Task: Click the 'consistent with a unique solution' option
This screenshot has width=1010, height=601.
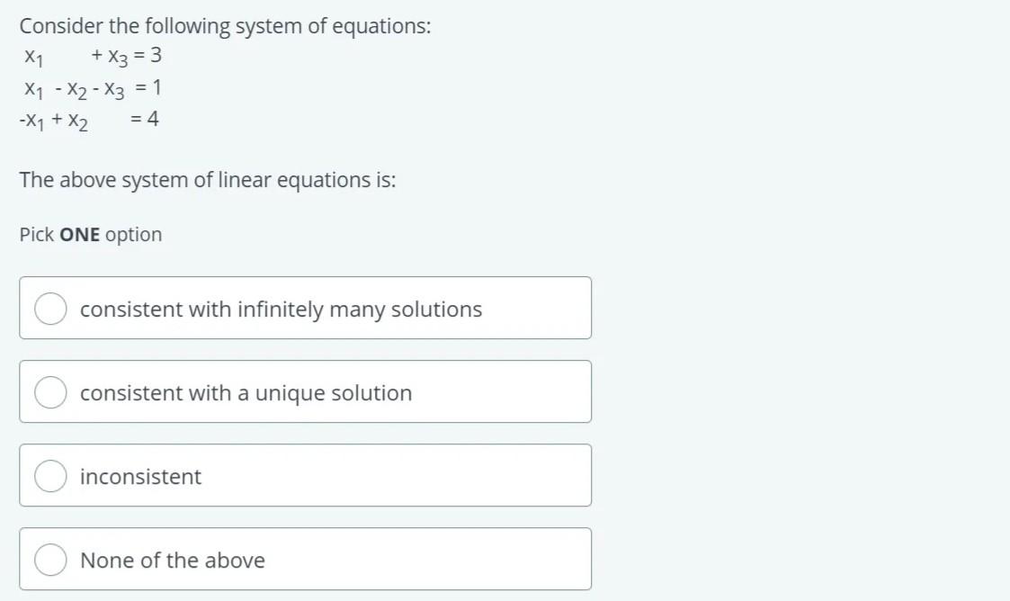Action: (246, 391)
